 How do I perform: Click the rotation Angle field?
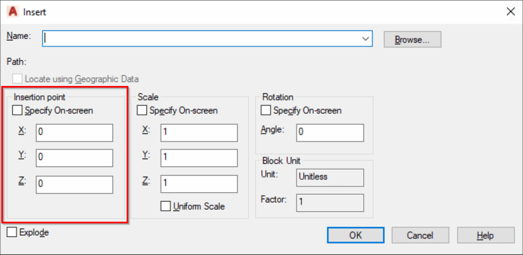point(330,132)
